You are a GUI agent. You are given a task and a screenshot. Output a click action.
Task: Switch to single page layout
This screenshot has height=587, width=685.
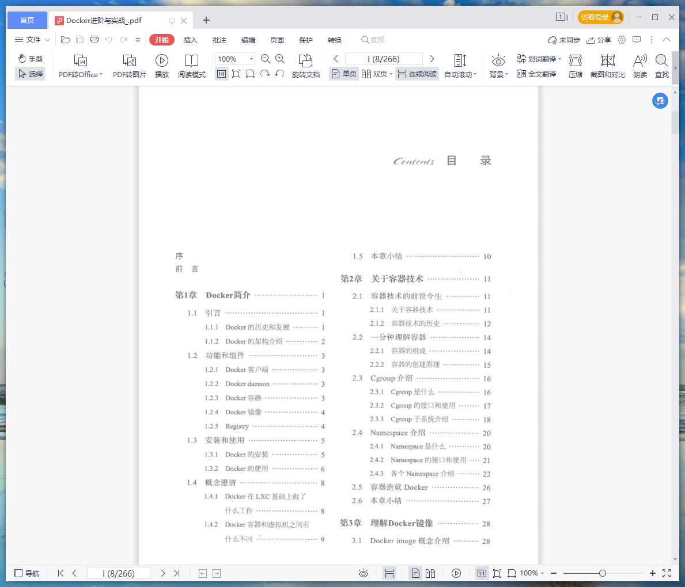pos(345,74)
